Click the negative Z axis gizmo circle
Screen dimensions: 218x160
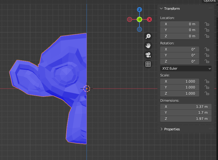coord(139,29)
